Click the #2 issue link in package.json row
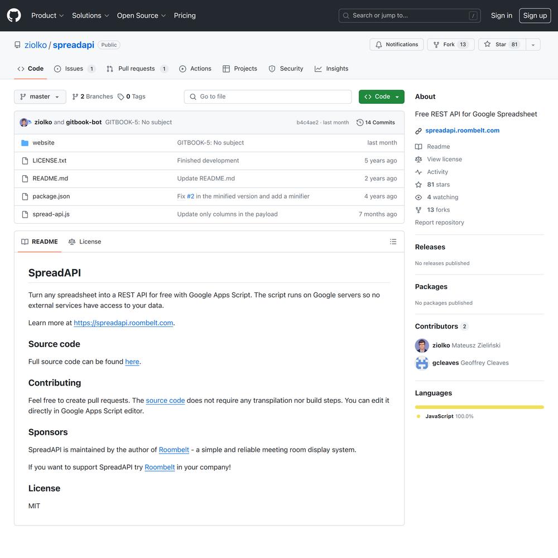This screenshot has width=558, height=558. point(190,196)
